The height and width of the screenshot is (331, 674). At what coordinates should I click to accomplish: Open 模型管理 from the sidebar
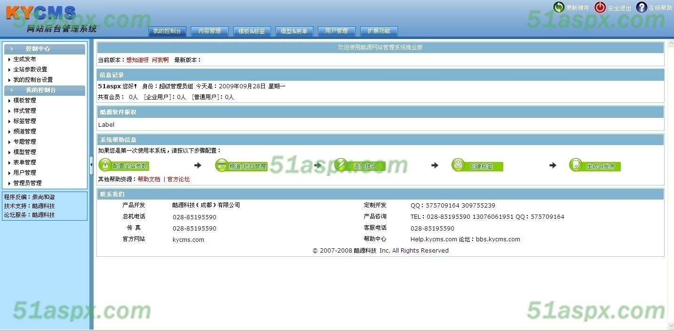[24, 152]
